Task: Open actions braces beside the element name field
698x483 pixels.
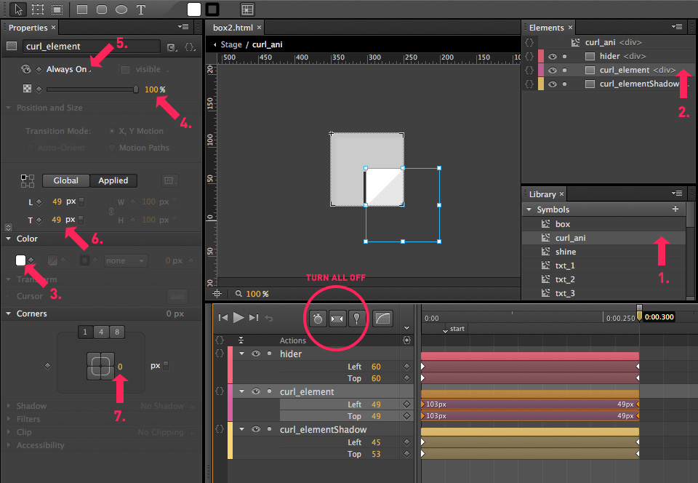Action: pos(190,47)
